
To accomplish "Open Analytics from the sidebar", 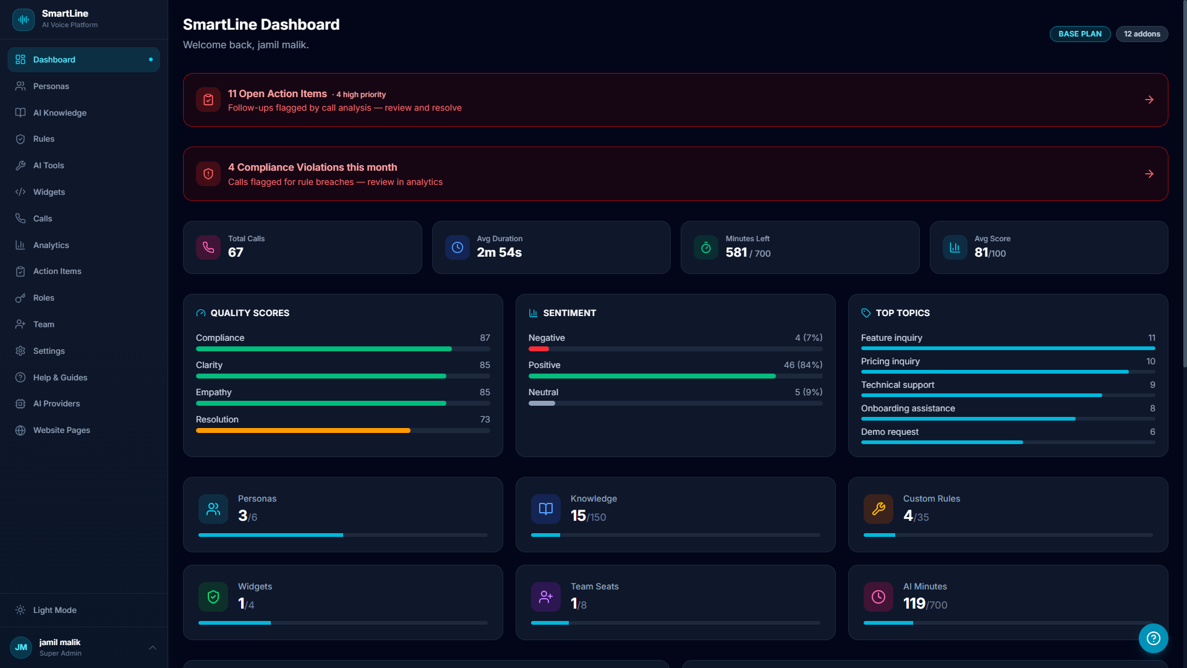I will pos(51,245).
